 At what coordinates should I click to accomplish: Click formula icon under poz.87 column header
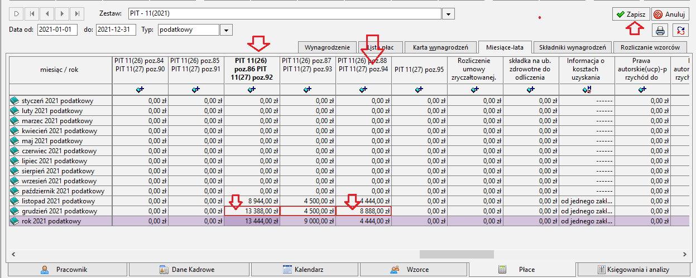pos(308,89)
